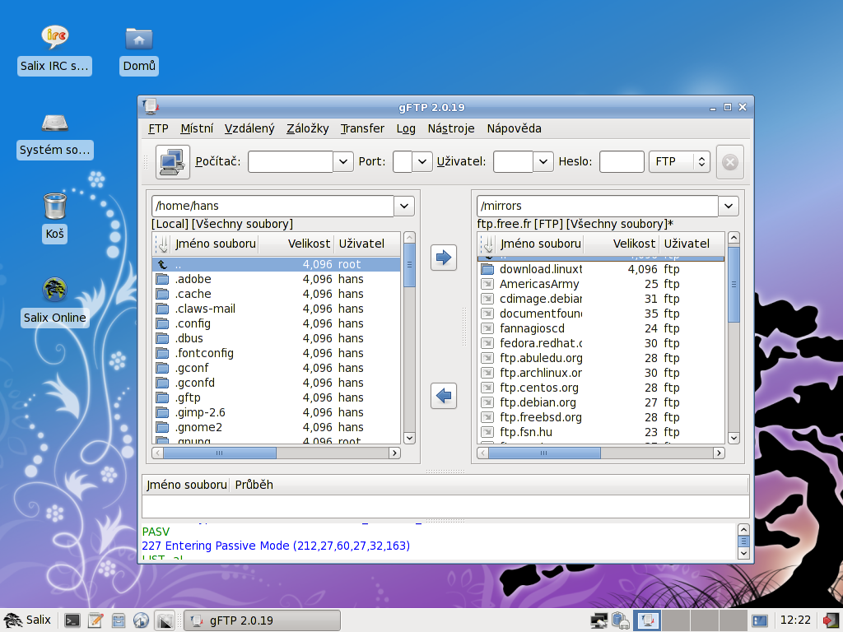Launch the text editor from the taskbar
Viewport: 843px width, 632px height.
tap(95, 620)
